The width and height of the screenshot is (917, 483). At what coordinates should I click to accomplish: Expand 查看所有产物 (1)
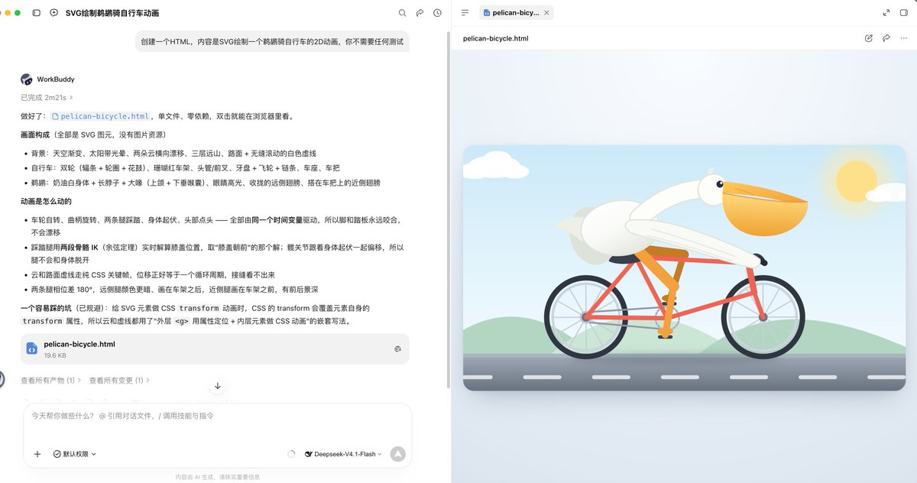(x=50, y=381)
